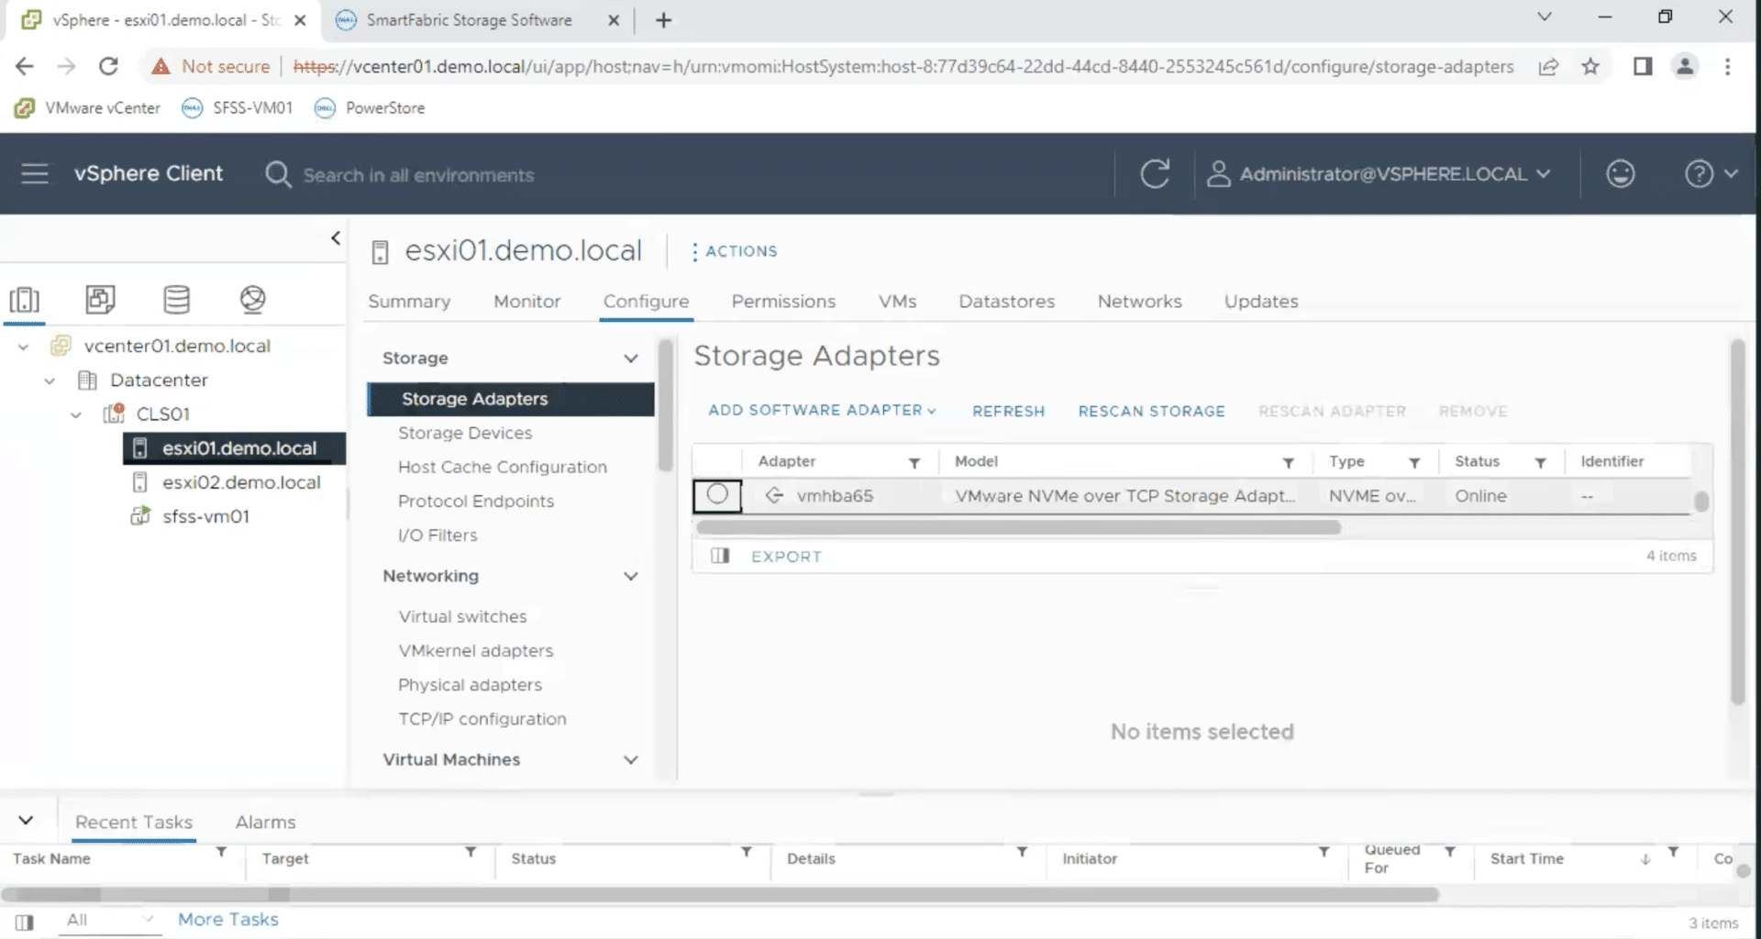Open the feedback smiley icon
Viewport: 1761px width, 939px height.
click(1621, 173)
